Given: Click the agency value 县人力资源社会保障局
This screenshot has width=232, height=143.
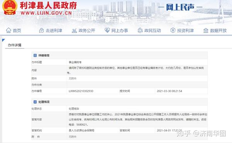Looking at the screenshot, I should click(82, 131).
